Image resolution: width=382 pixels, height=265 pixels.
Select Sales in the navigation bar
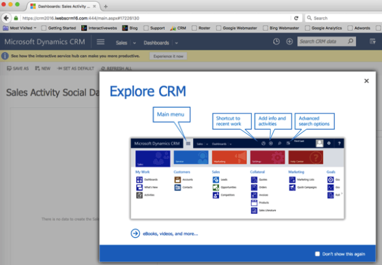tap(121, 43)
